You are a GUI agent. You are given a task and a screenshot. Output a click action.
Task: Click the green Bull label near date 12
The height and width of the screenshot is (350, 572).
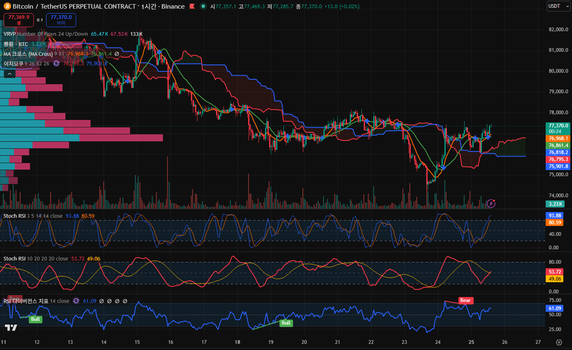[x=35, y=319]
